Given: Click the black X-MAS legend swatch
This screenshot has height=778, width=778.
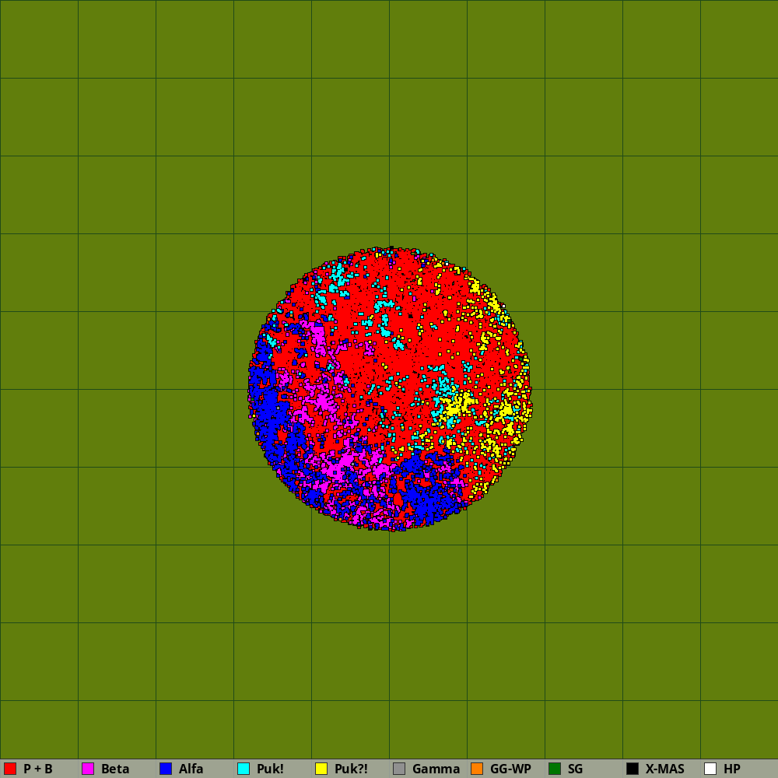Looking at the screenshot, I should [633, 769].
